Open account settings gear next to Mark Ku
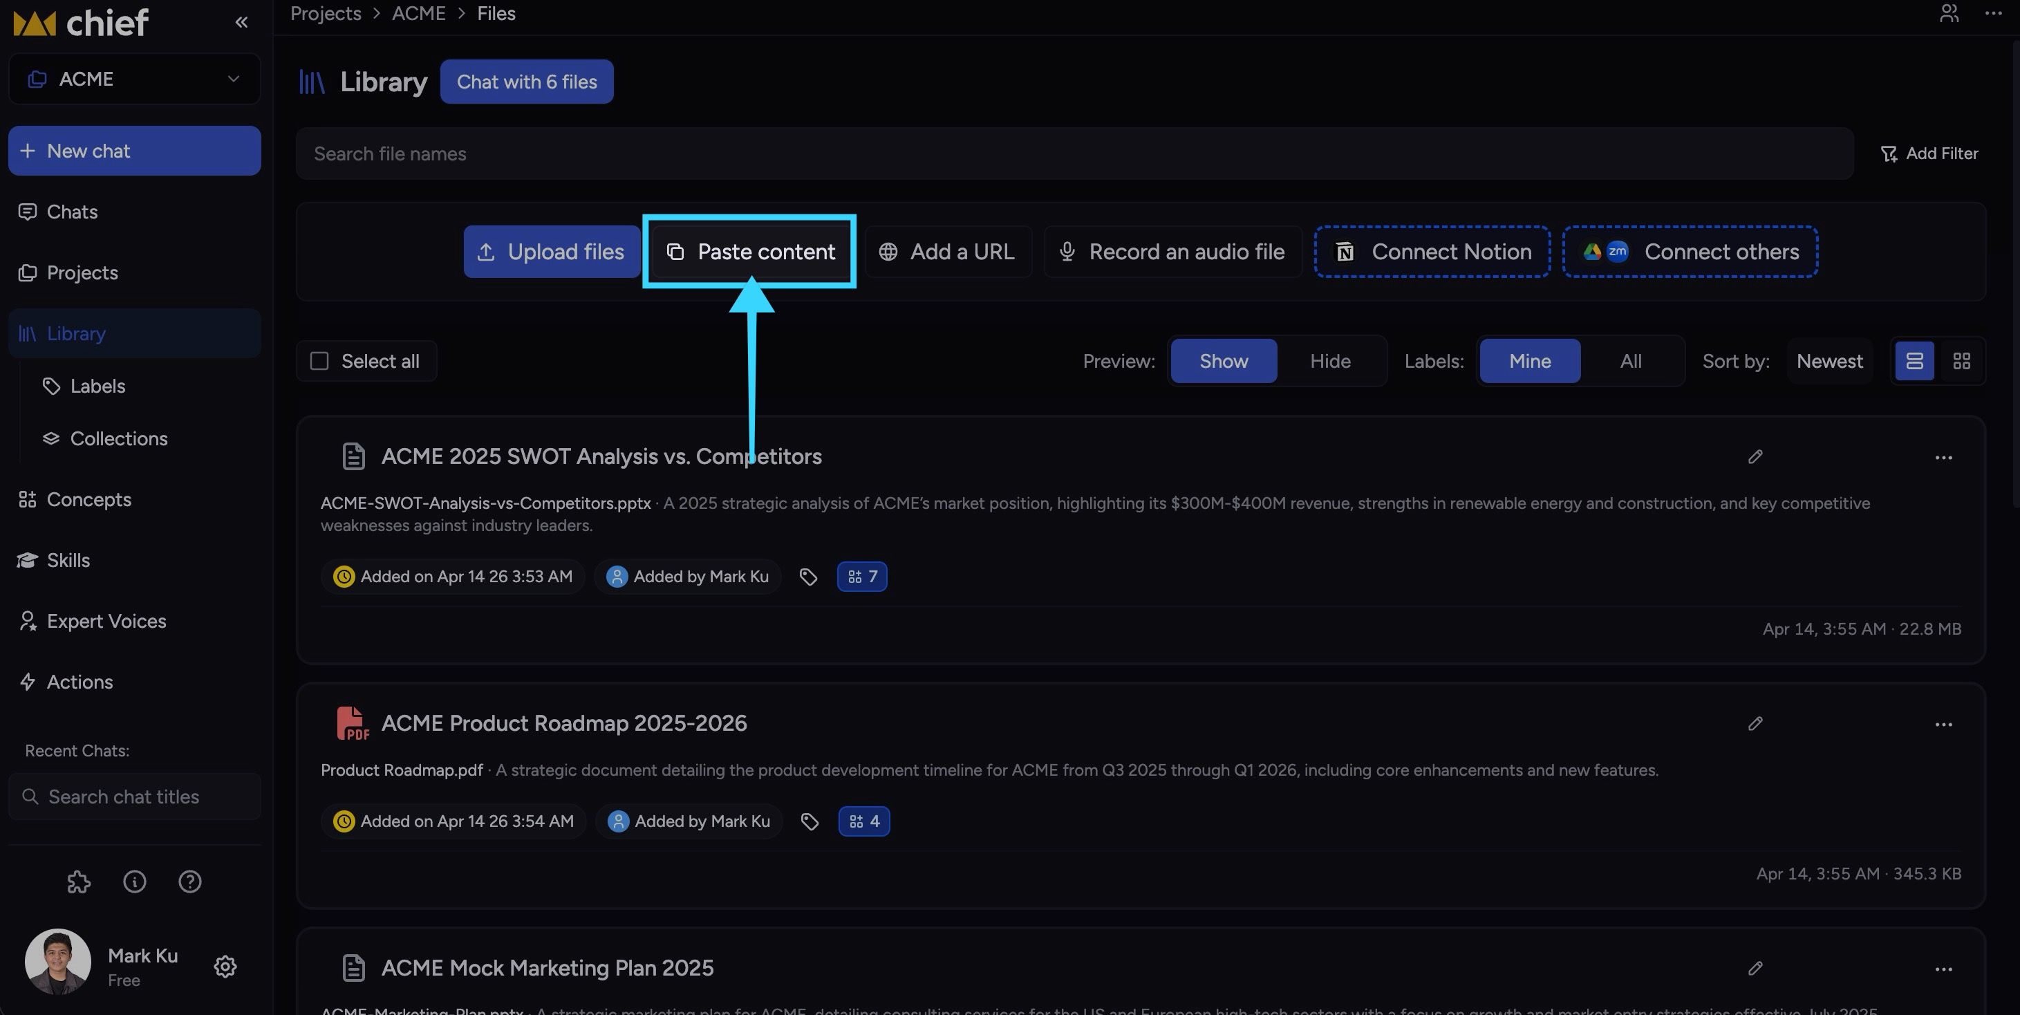Image resolution: width=2020 pixels, height=1015 pixels. (x=225, y=966)
